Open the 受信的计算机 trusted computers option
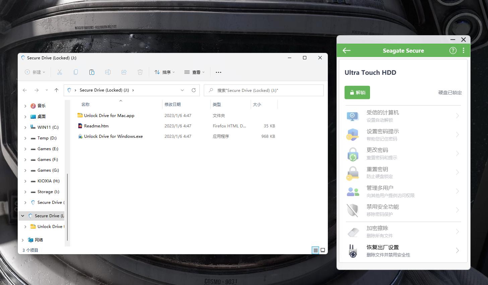Screen dimensions: 488x285 pyautogui.click(x=403, y=116)
